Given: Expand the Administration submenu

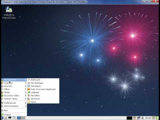Looking at the screenshot, I should point(14,106).
